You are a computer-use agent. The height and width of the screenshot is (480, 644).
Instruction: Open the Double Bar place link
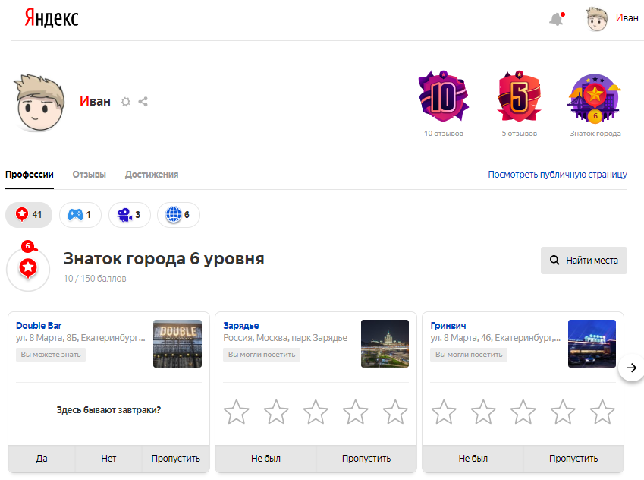[x=39, y=325]
